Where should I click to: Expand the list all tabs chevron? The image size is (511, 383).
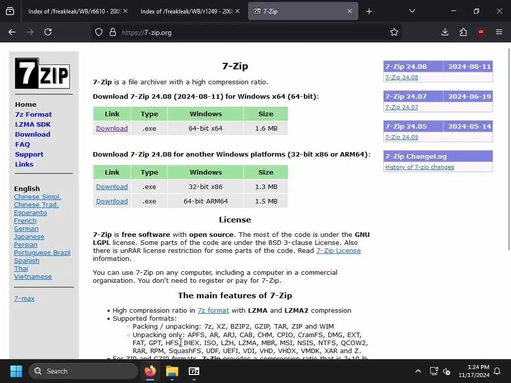pos(412,11)
